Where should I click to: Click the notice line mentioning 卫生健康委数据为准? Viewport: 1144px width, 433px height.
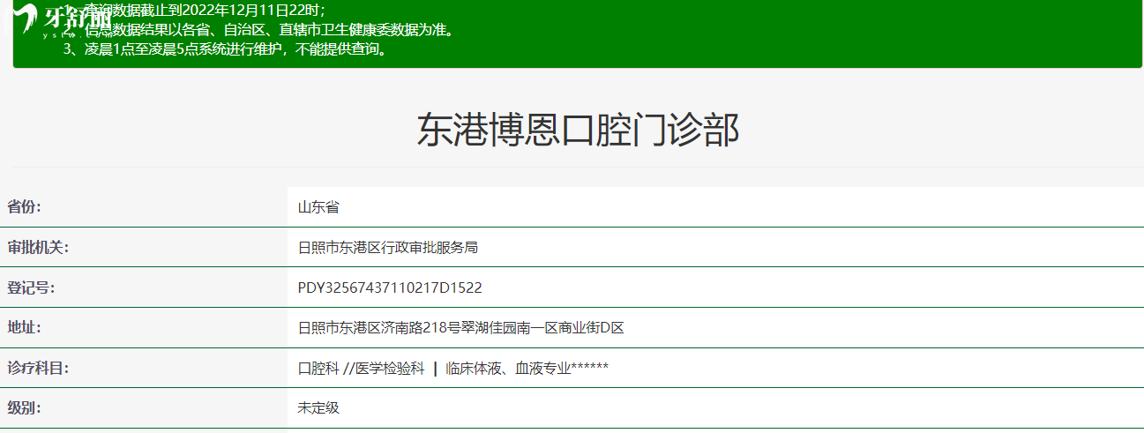(x=258, y=30)
